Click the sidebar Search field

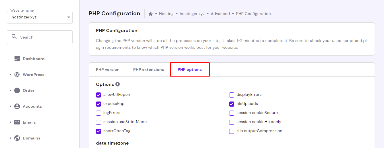[x=43, y=37]
